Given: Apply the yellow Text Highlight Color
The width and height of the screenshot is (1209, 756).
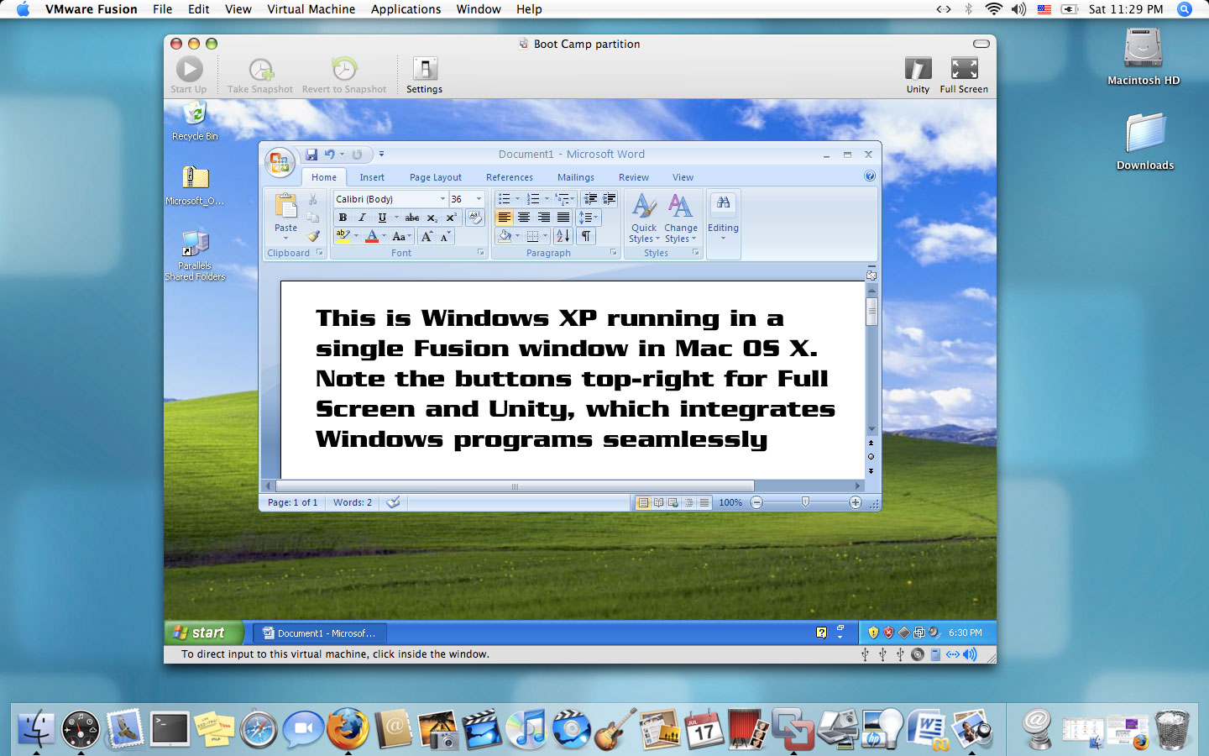Looking at the screenshot, I should click(343, 237).
